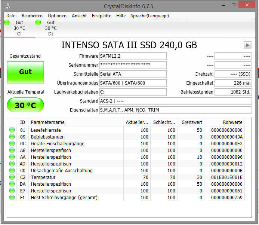The height and width of the screenshot is (225, 259).
Task: Click raw value 000000000759
Action: [x=227, y=198]
